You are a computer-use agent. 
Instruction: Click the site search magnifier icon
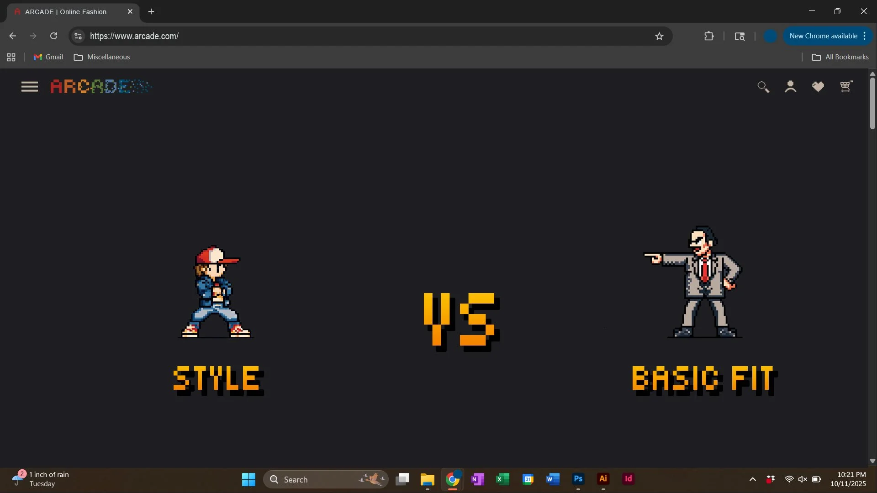pos(763,87)
